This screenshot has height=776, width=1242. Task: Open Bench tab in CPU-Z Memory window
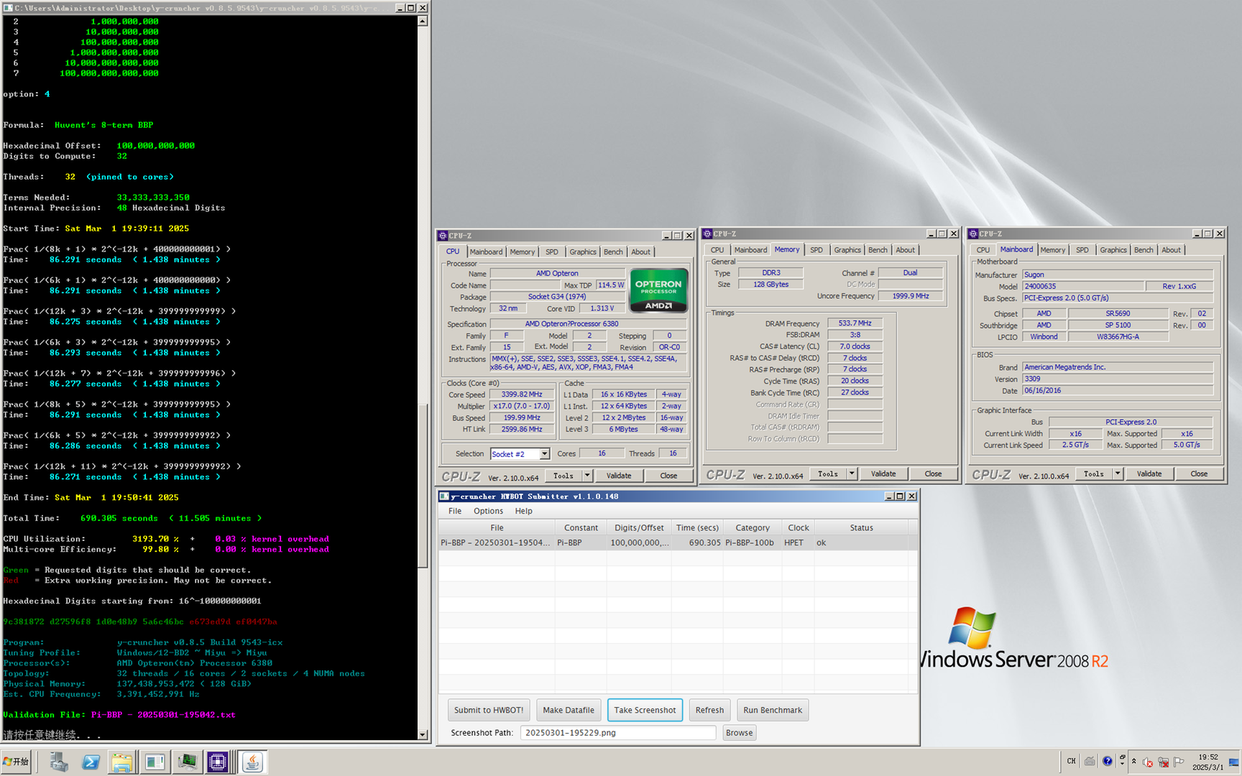(878, 250)
